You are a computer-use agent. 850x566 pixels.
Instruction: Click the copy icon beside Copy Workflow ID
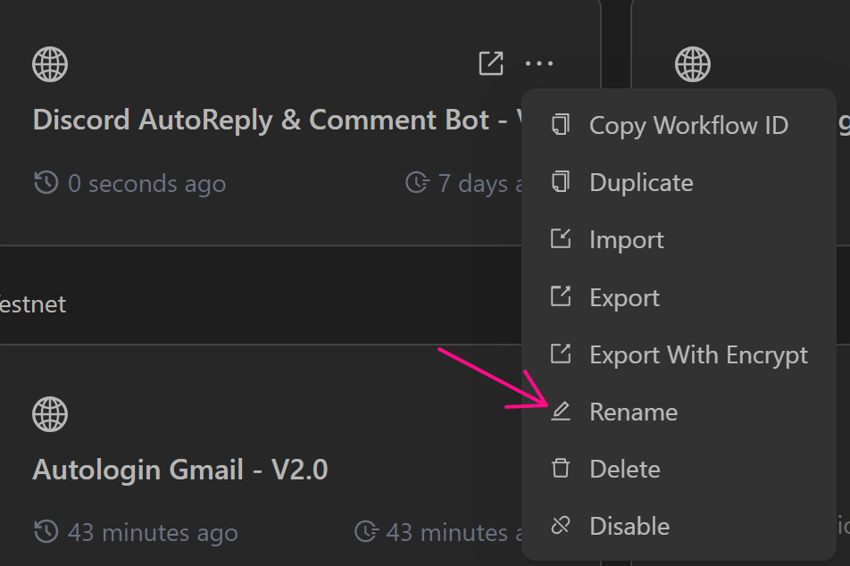click(x=561, y=125)
